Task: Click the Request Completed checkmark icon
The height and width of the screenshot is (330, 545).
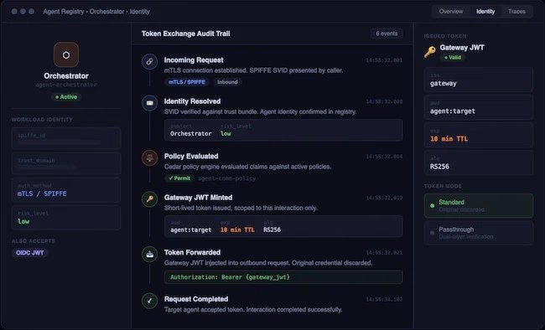Action: pyautogui.click(x=150, y=301)
